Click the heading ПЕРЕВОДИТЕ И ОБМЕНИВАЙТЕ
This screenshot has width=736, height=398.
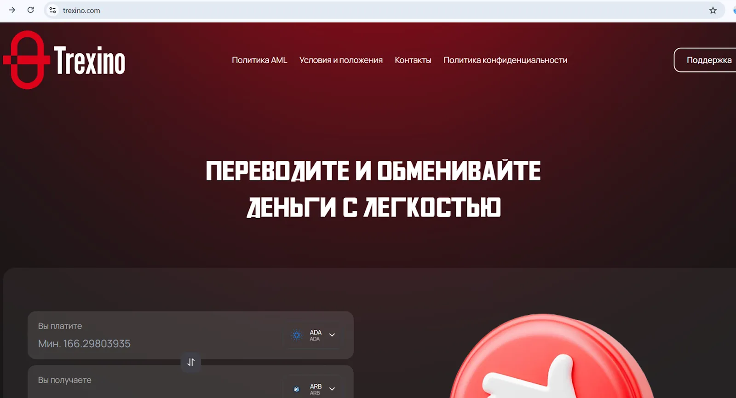pyautogui.click(x=373, y=171)
